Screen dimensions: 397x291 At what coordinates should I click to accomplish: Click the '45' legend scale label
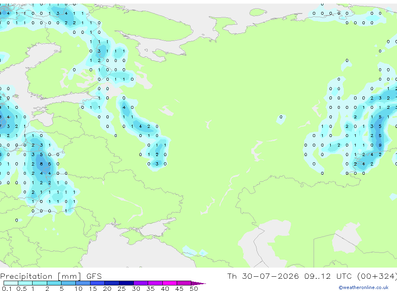[x=179, y=289]
